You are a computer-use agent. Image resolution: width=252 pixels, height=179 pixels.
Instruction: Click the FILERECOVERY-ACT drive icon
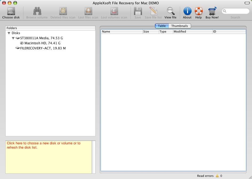point(18,48)
